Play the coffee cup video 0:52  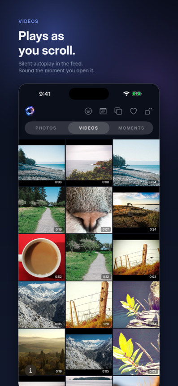tap(42, 257)
